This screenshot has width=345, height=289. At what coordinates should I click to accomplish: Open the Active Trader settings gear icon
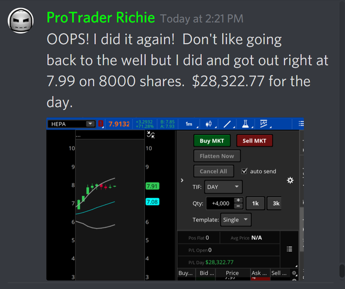(x=290, y=180)
